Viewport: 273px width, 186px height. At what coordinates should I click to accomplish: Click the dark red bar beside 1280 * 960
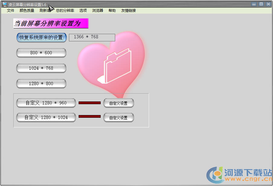click(89, 103)
